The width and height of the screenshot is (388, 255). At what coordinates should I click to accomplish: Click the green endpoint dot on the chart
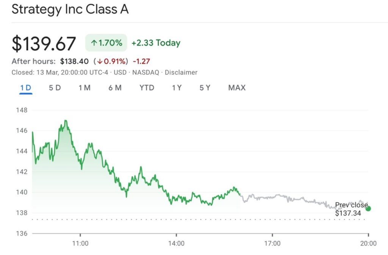[x=368, y=208]
